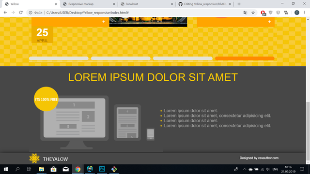Open the People icon in taskbar
The width and height of the screenshot is (310, 174).
point(236,169)
